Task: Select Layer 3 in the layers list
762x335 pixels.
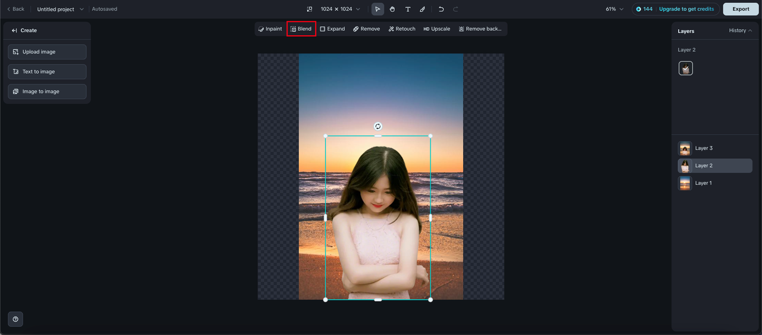Action: 715,148
